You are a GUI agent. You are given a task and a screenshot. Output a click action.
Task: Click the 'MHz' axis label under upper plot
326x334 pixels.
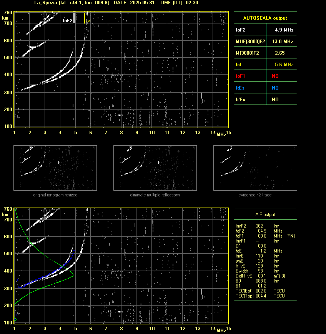click(x=221, y=135)
